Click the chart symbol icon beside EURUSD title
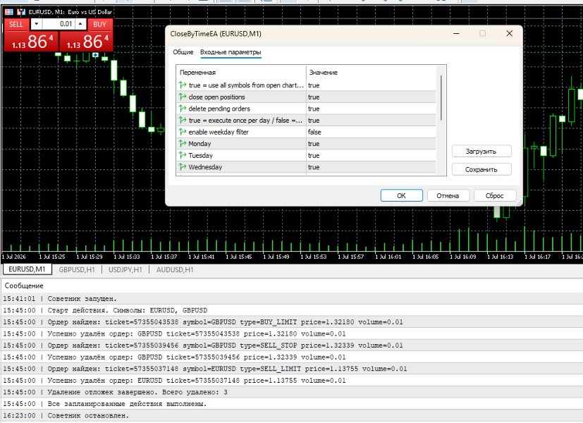The image size is (583, 423). tap(21, 12)
